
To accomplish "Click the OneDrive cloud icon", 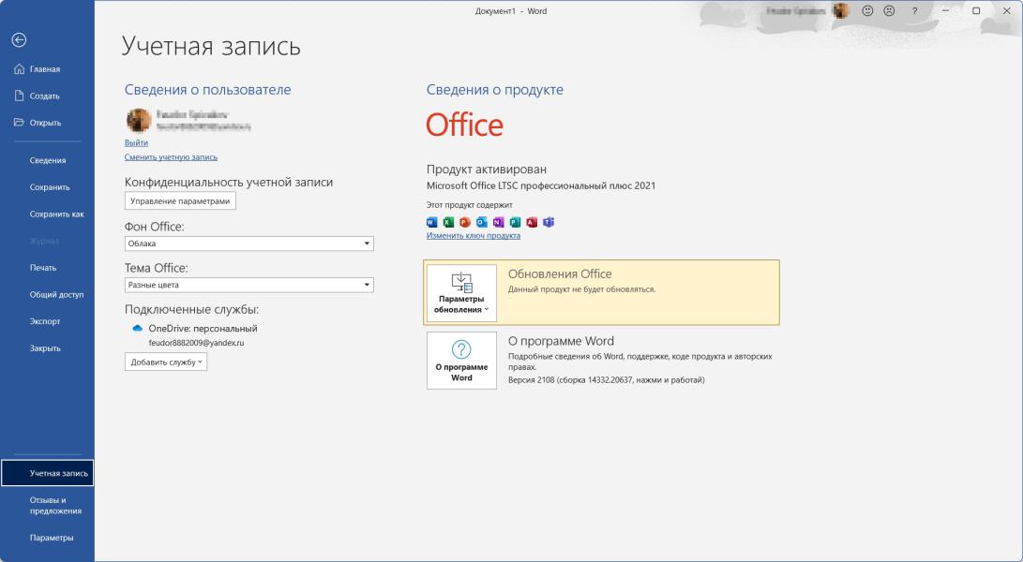I will point(137,329).
